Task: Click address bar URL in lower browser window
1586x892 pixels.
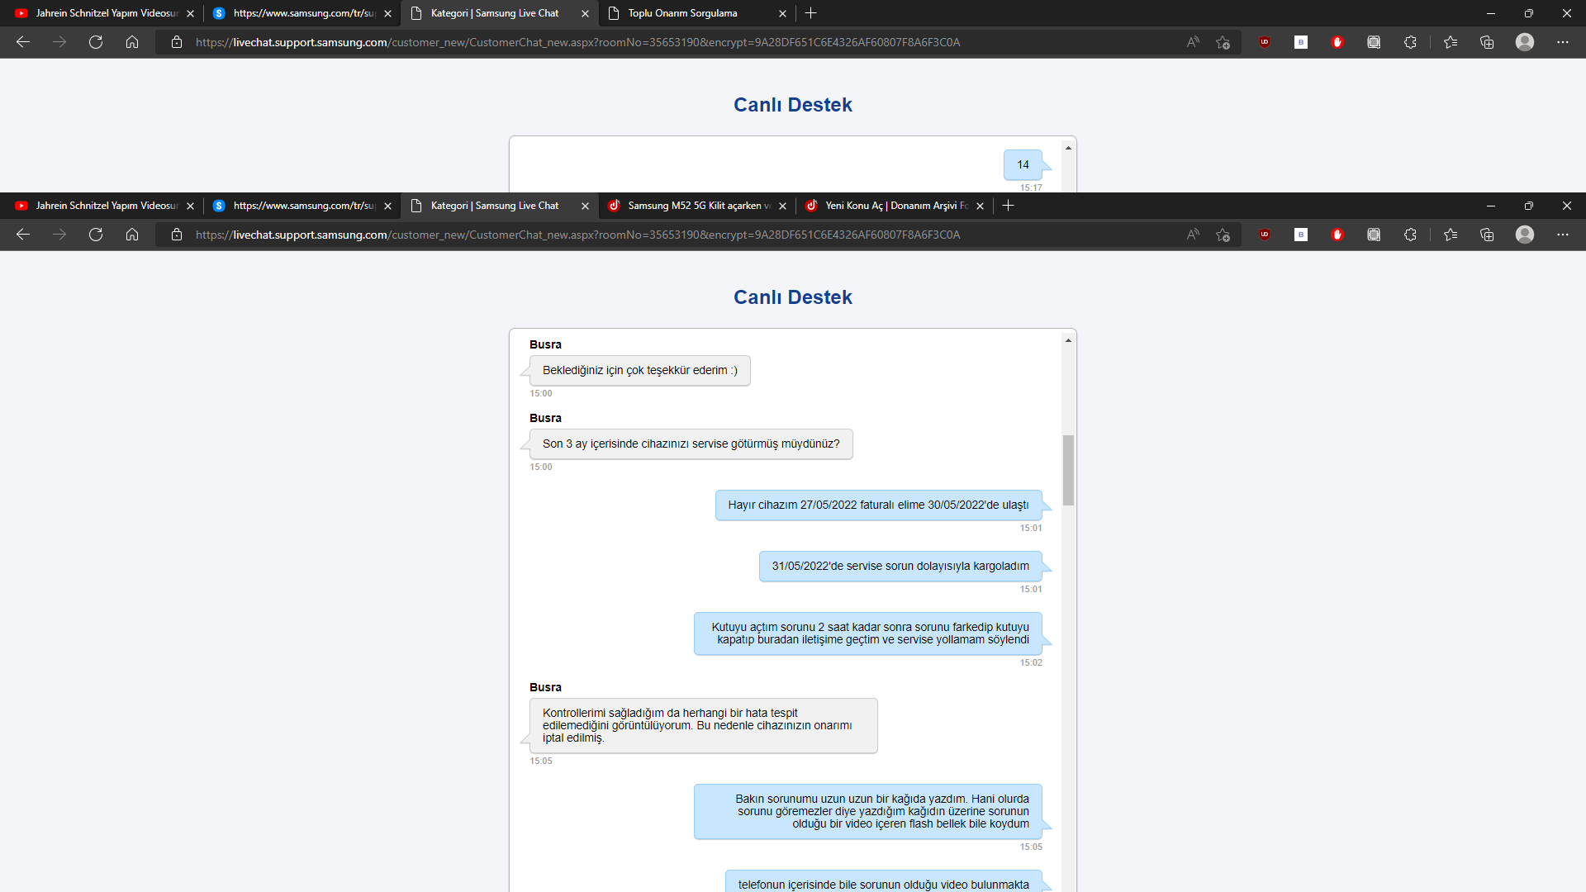Action: tap(577, 235)
